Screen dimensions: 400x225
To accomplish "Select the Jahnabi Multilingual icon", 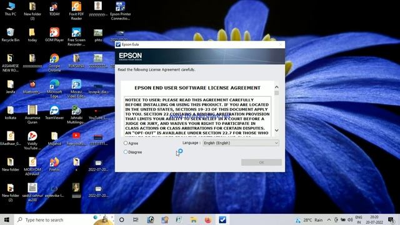I will pyautogui.click(x=76, y=115).
